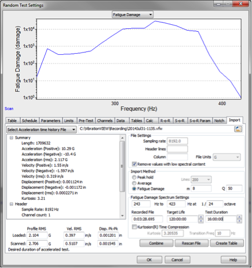Open the File Units dropdown
The image size is (252, 268).
coord(227,157)
